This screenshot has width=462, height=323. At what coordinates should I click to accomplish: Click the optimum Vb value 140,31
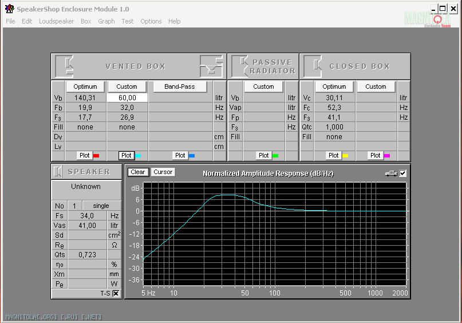click(x=85, y=98)
